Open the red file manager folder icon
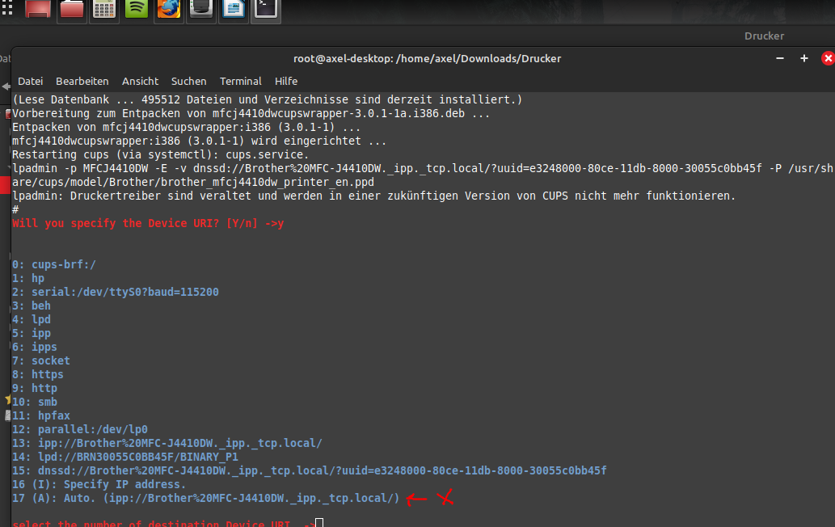The image size is (835, 527). [x=71, y=9]
